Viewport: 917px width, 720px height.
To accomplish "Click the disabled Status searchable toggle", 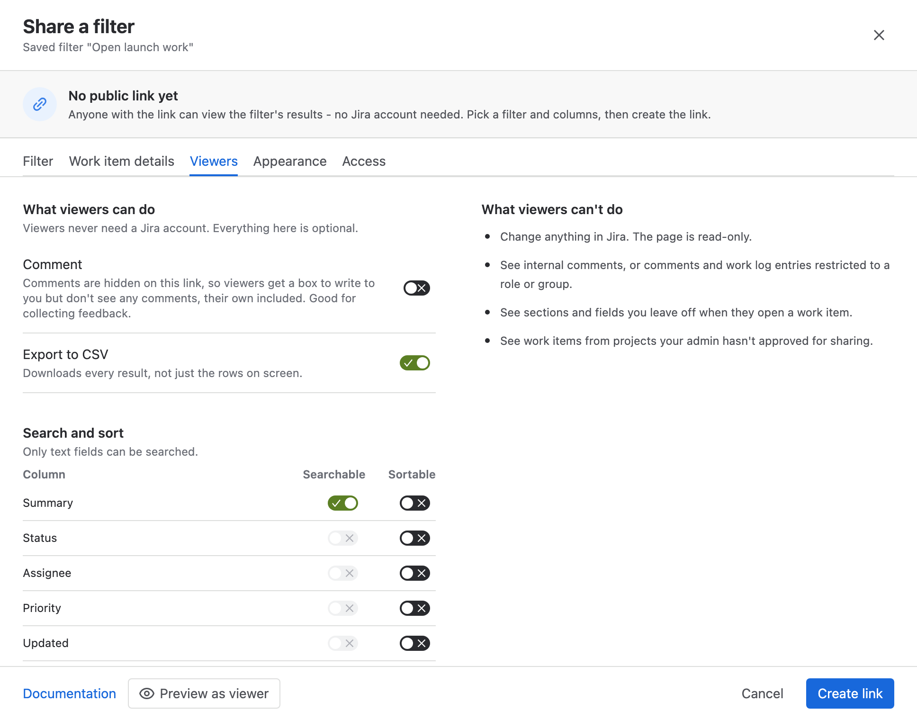I will [x=343, y=538].
